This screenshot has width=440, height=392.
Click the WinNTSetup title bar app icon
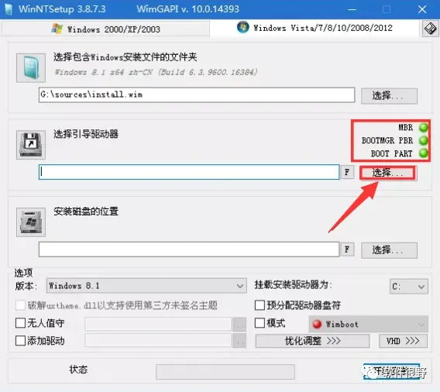tap(9, 9)
